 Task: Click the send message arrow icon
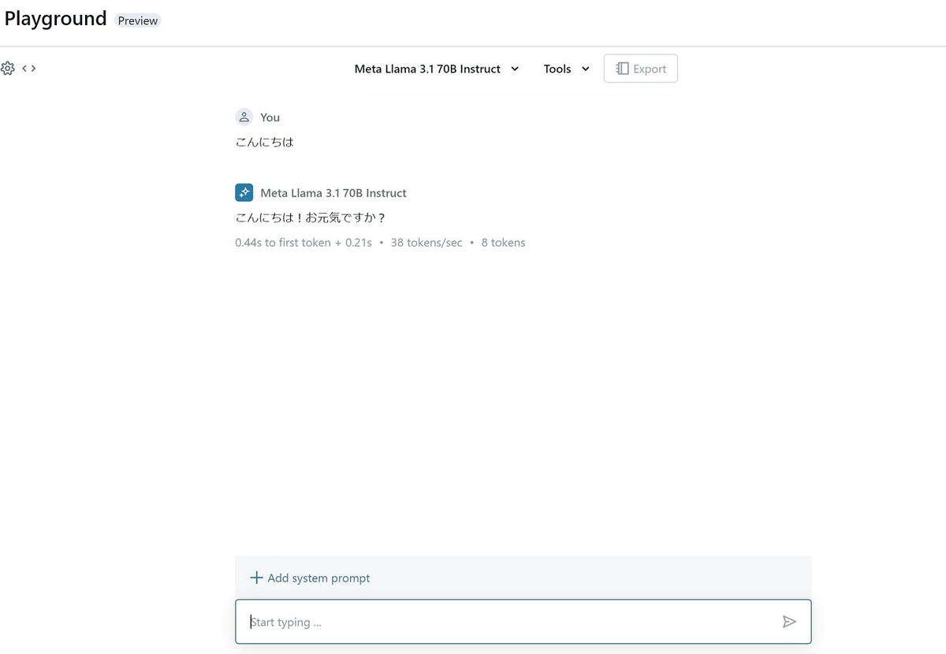(x=789, y=622)
